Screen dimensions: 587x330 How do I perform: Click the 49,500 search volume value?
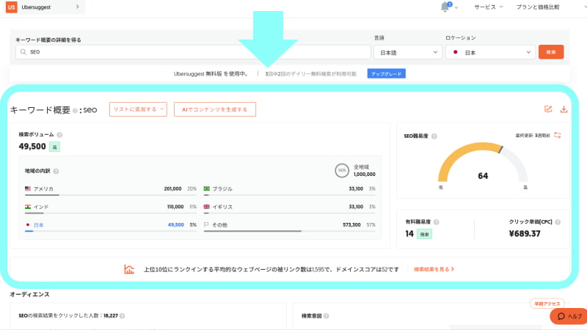(x=32, y=146)
